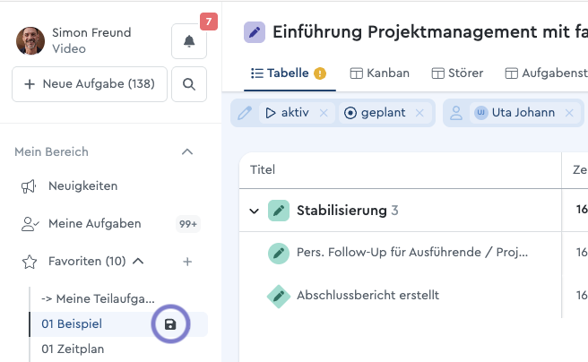
Task: Click the filter edit pencil icon
Action: click(243, 113)
